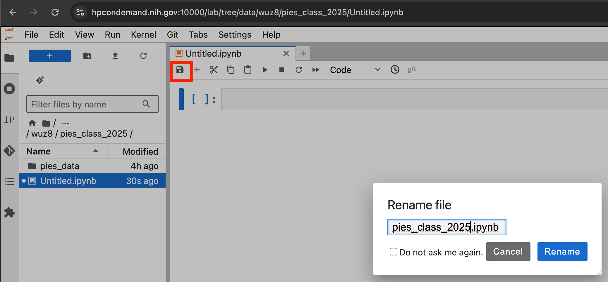Image resolution: width=608 pixels, height=282 pixels.
Task: Expand the collapsed breadcrumb path ellipsis
Action: click(65, 123)
